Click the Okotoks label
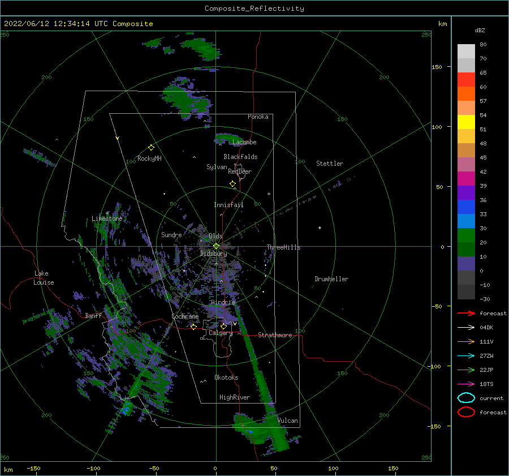509x476 pixels. click(x=226, y=378)
